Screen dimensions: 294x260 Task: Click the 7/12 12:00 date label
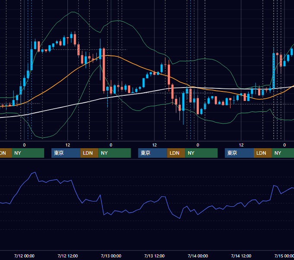(x=68, y=256)
